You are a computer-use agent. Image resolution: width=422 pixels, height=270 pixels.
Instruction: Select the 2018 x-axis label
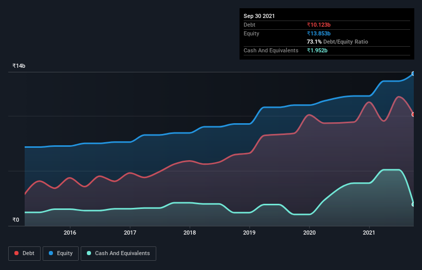[190, 233]
